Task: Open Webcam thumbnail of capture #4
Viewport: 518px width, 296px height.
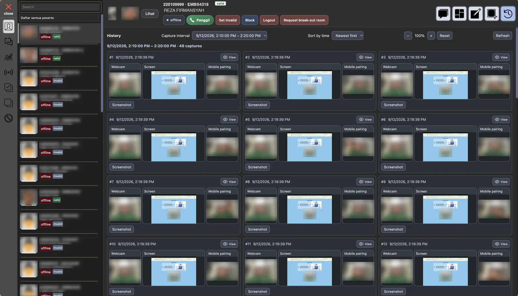Action: point(125,147)
